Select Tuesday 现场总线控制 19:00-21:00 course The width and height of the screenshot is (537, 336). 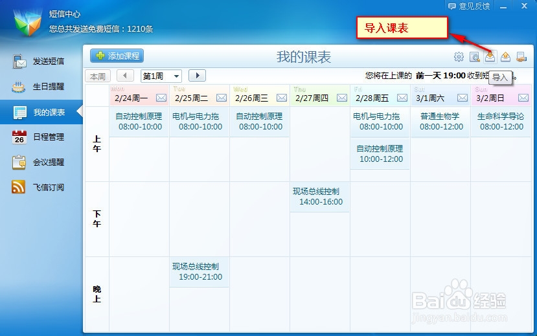pyautogui.click(x=200, y=272)
